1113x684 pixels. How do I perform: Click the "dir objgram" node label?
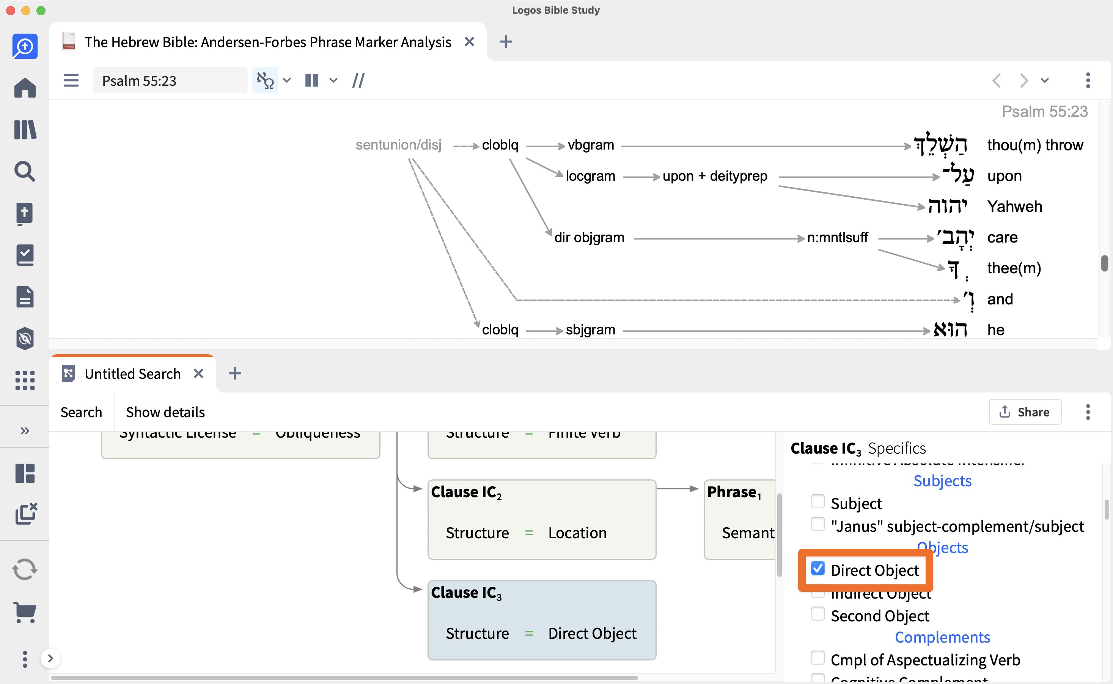pos(589,237)
